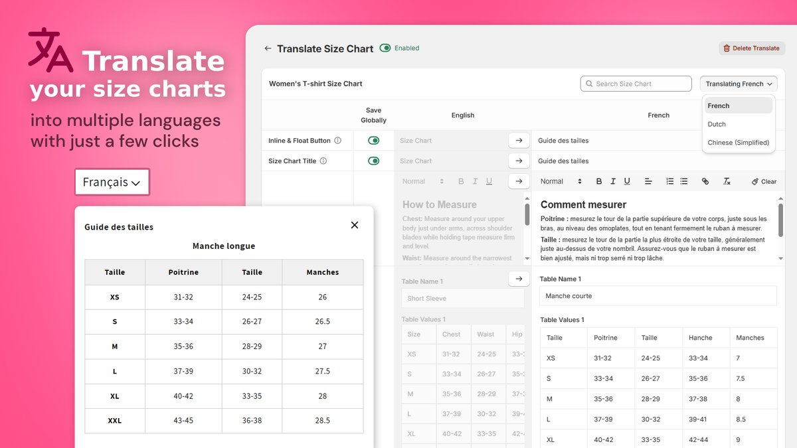Open the English Normal heading dropdown
The height and width of the screenshot is (448, 797).
pos(422,181)
